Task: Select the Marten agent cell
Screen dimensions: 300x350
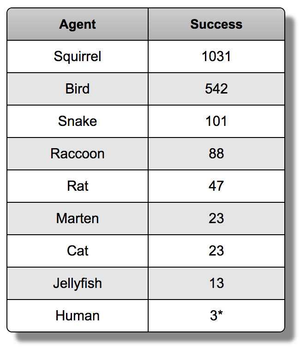Action: click(x=78, y=219)
